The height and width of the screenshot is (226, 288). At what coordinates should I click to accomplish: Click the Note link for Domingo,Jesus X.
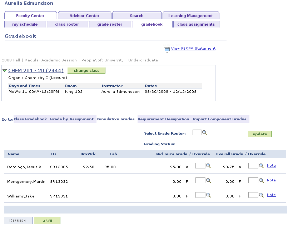[x=271, y=165]
